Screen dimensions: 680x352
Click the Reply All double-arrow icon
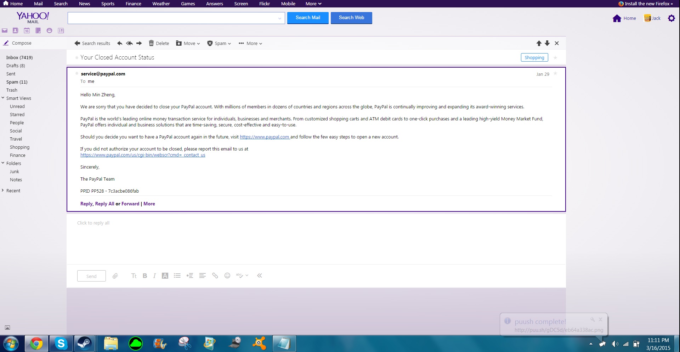(129, 43)
